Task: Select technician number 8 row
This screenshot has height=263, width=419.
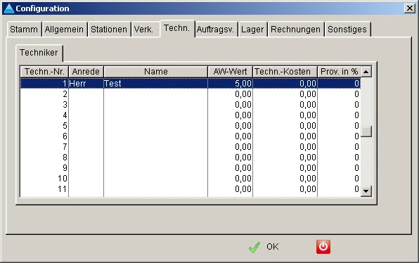Action: pos(191,158)
